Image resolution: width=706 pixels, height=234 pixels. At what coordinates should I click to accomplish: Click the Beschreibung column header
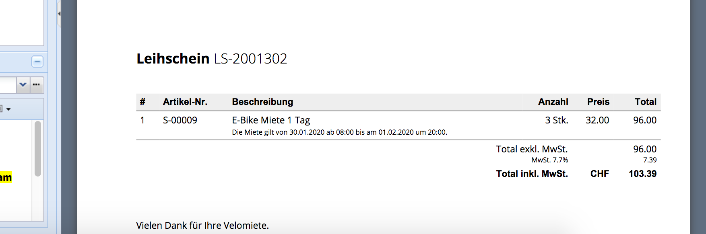tap(262, 102)
